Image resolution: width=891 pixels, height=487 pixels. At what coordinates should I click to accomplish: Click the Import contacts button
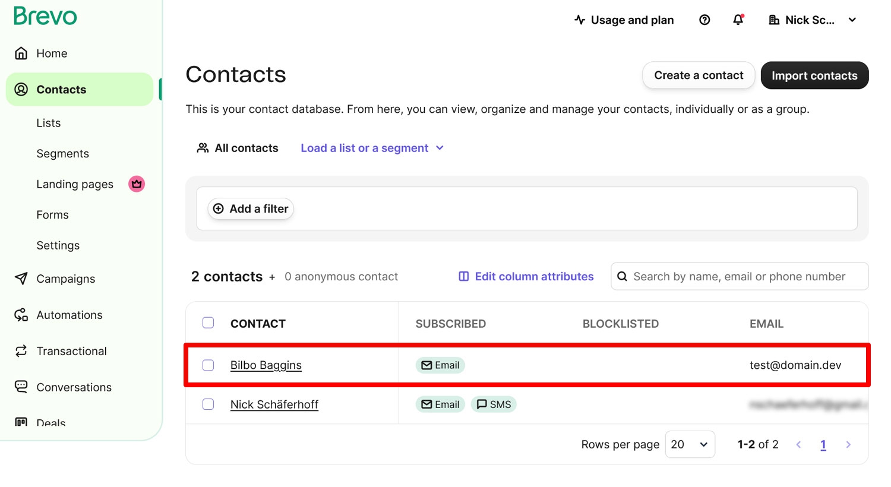814,75
